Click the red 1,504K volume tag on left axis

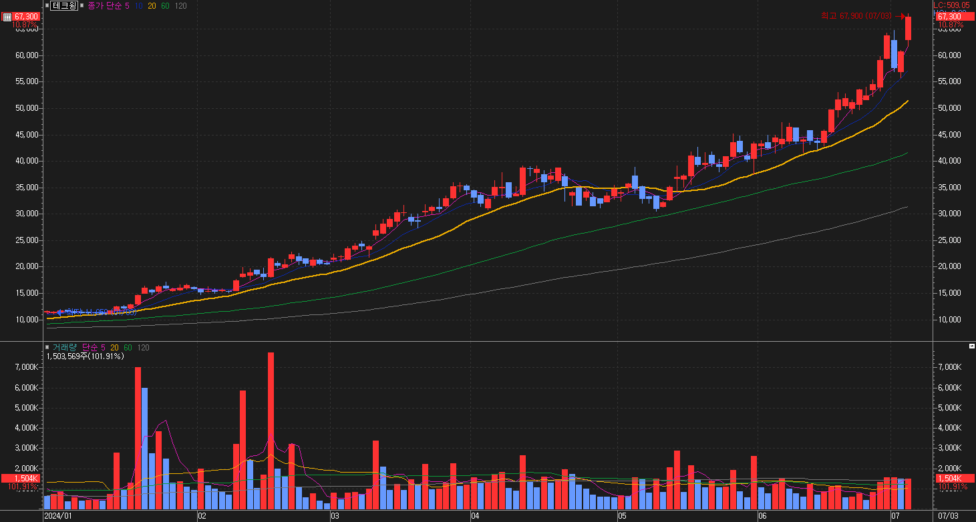coord(21,479)
